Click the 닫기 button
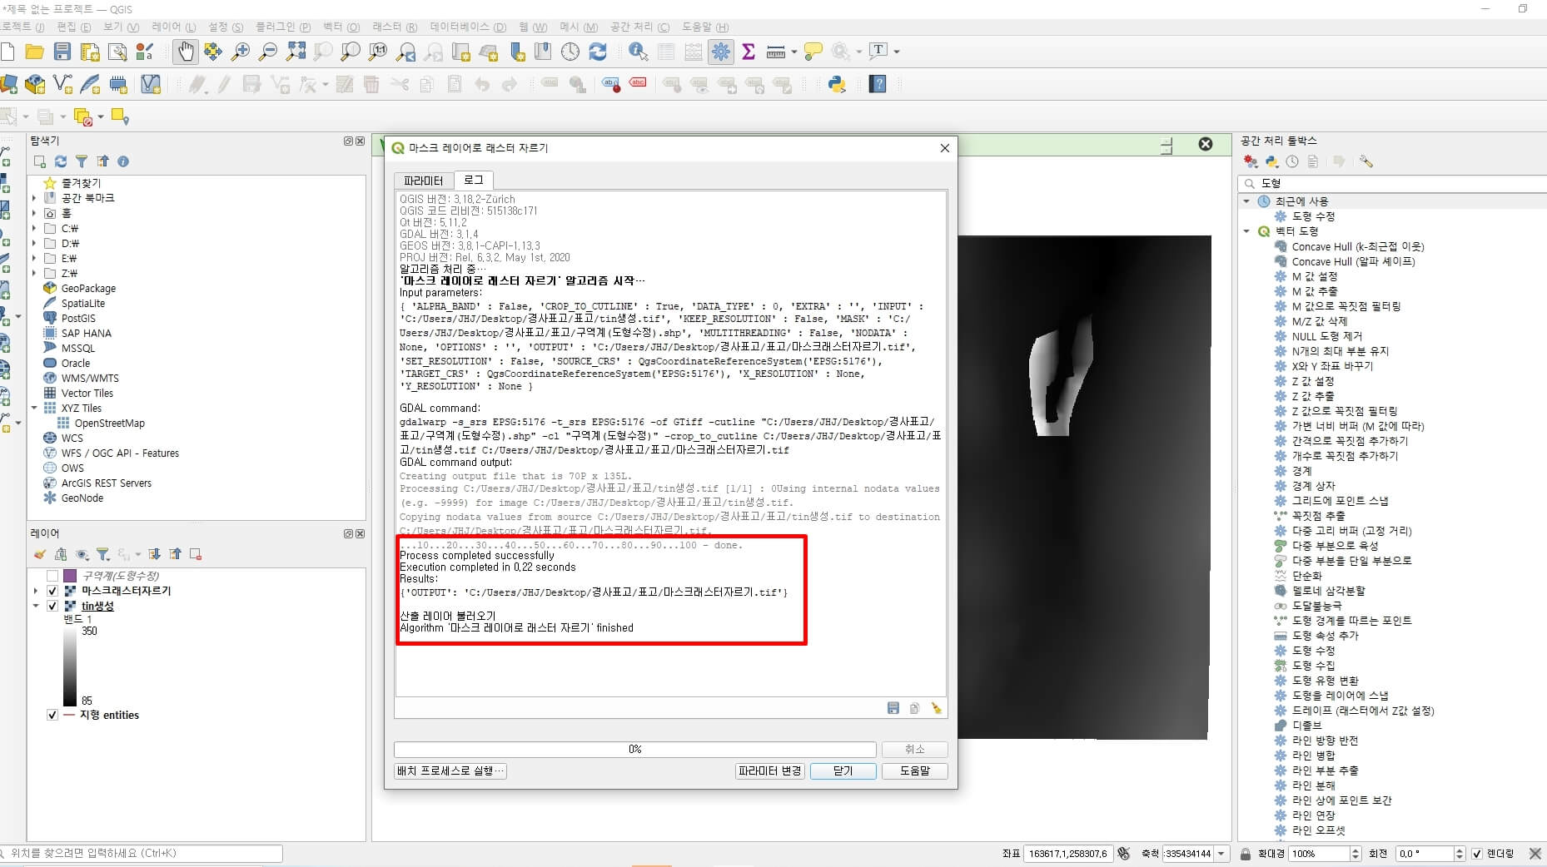Image resolution: width=1547 pixels, height=867 pixels. [x=843, y=771]
